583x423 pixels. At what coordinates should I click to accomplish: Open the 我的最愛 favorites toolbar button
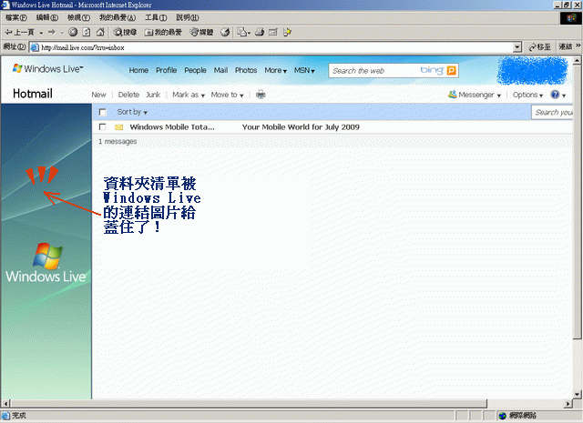point(163,33)
